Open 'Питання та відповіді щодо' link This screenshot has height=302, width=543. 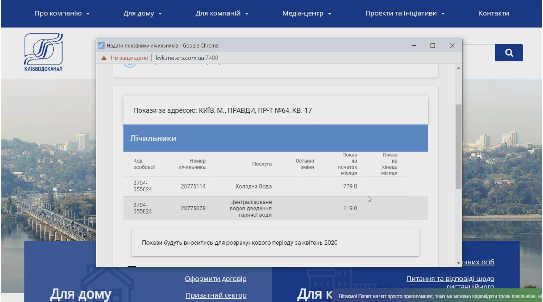[x=450, y=279]
